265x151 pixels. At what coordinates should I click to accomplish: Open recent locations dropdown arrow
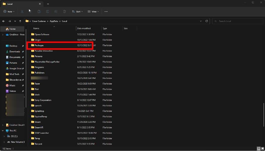coord(15,21)
